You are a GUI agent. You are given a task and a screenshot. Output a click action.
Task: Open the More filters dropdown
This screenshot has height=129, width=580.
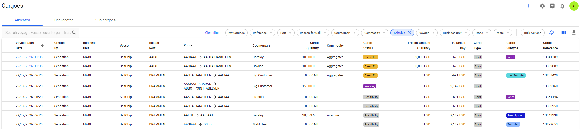503,33
